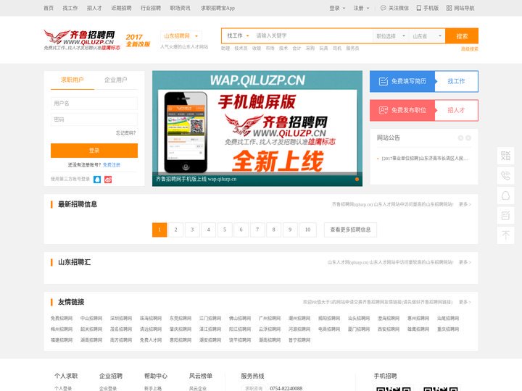This screenshot has height=391, width=522.
Task: Open the 网站导航 site navigation grid
Action: coord(460,8)
